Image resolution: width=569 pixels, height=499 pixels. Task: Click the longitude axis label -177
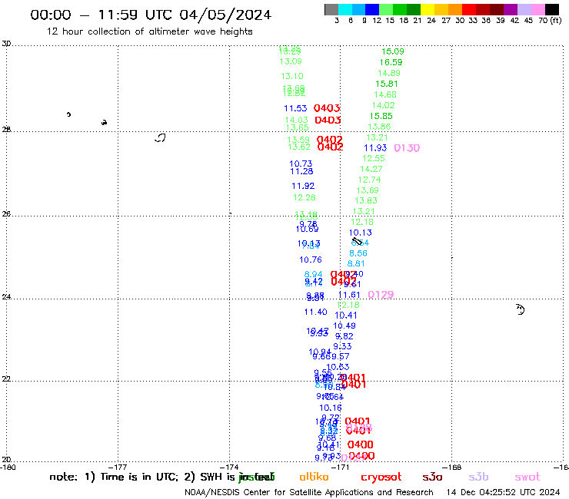pyautogui.click(x=118, y=468)
